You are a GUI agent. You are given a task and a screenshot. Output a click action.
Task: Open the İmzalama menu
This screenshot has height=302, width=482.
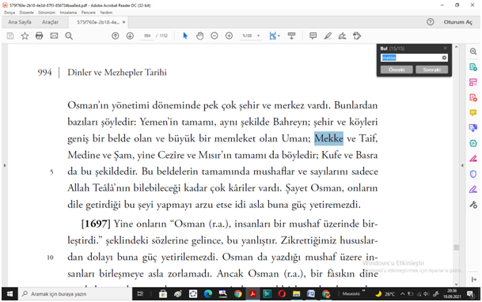click(x=68, y=13)
